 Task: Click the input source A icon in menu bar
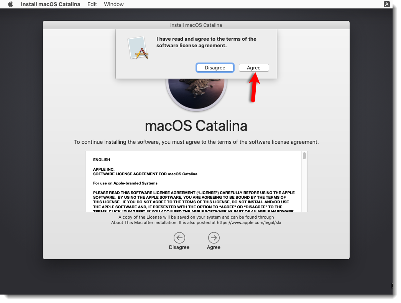(x=386, y=4)
